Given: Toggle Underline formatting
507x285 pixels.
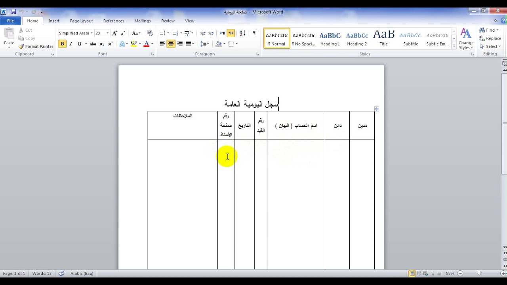Looking at the screenshot, I should point(80,44).
